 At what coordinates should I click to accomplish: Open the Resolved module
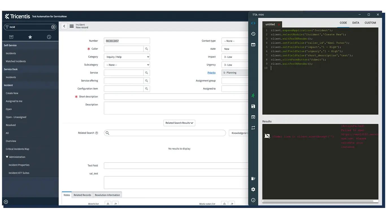pos(11,125)
